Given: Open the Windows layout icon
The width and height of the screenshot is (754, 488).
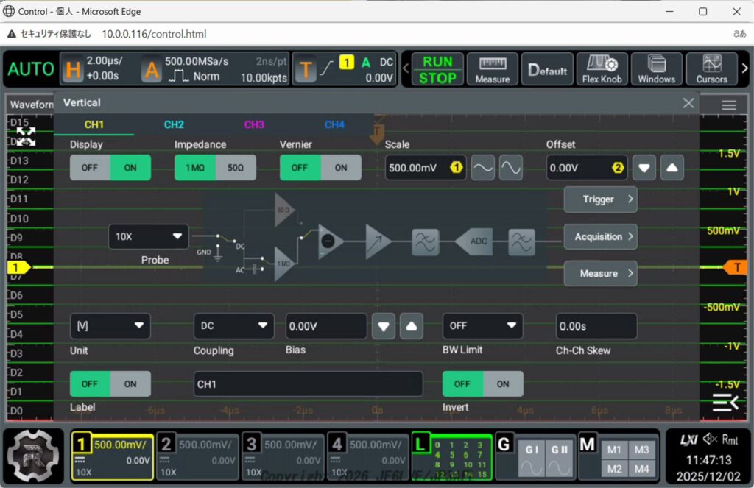Looking at the screenshot, I should [x=656, y=69].
